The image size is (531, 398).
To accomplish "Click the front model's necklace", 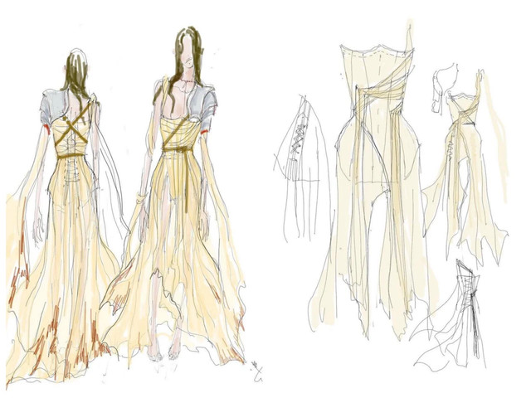I will [188, 87].
